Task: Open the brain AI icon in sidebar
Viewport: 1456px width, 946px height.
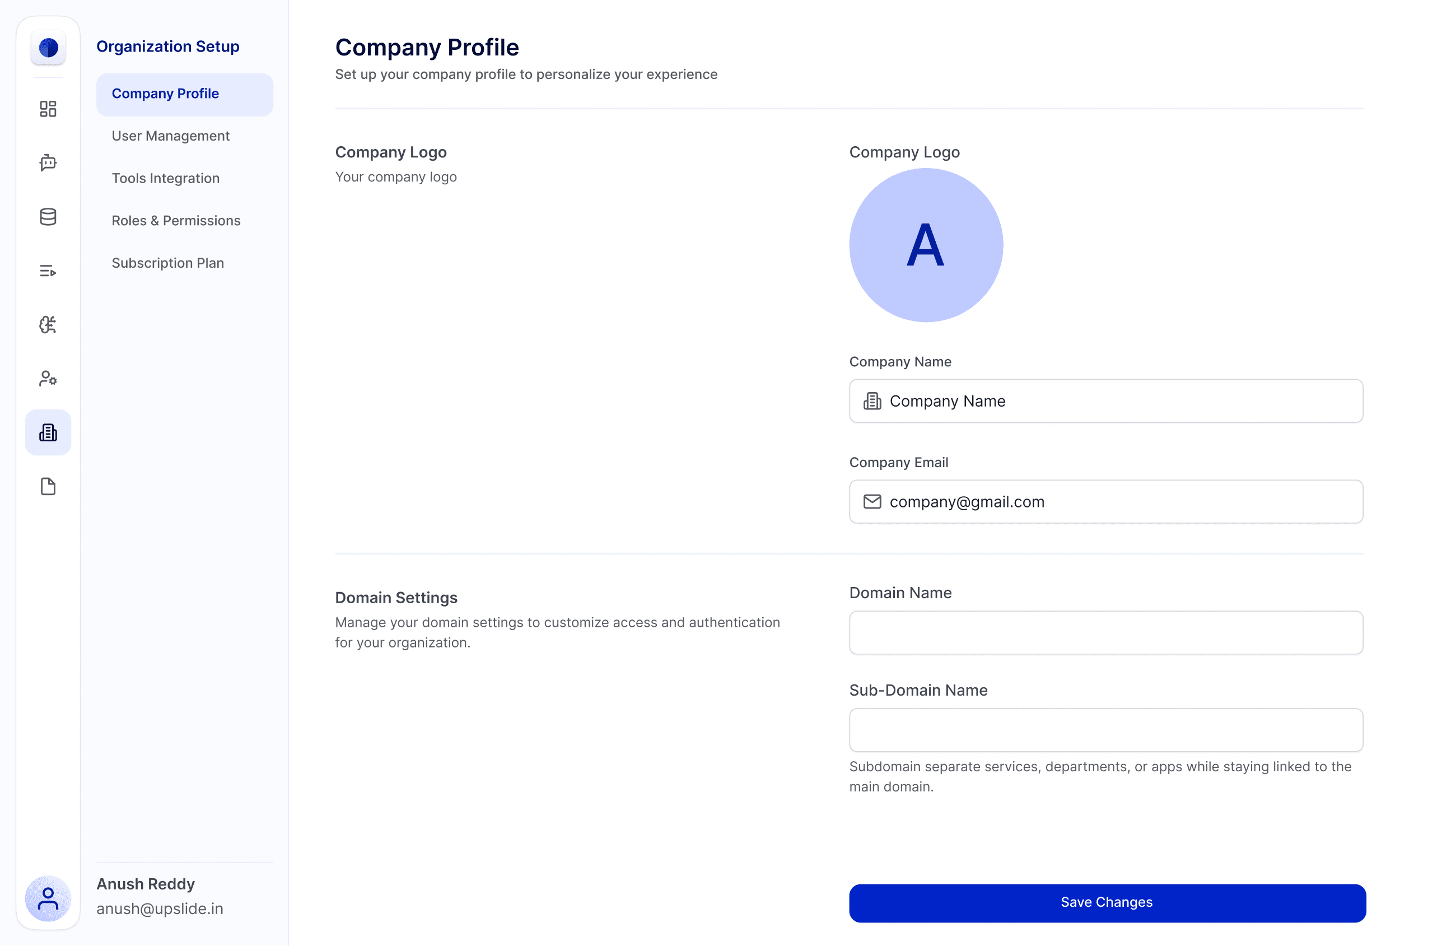Action: (48, 324)
